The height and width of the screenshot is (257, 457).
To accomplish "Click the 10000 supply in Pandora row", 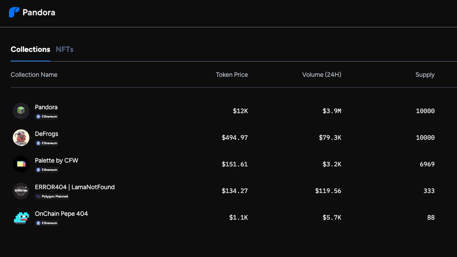I will point(425,111).
